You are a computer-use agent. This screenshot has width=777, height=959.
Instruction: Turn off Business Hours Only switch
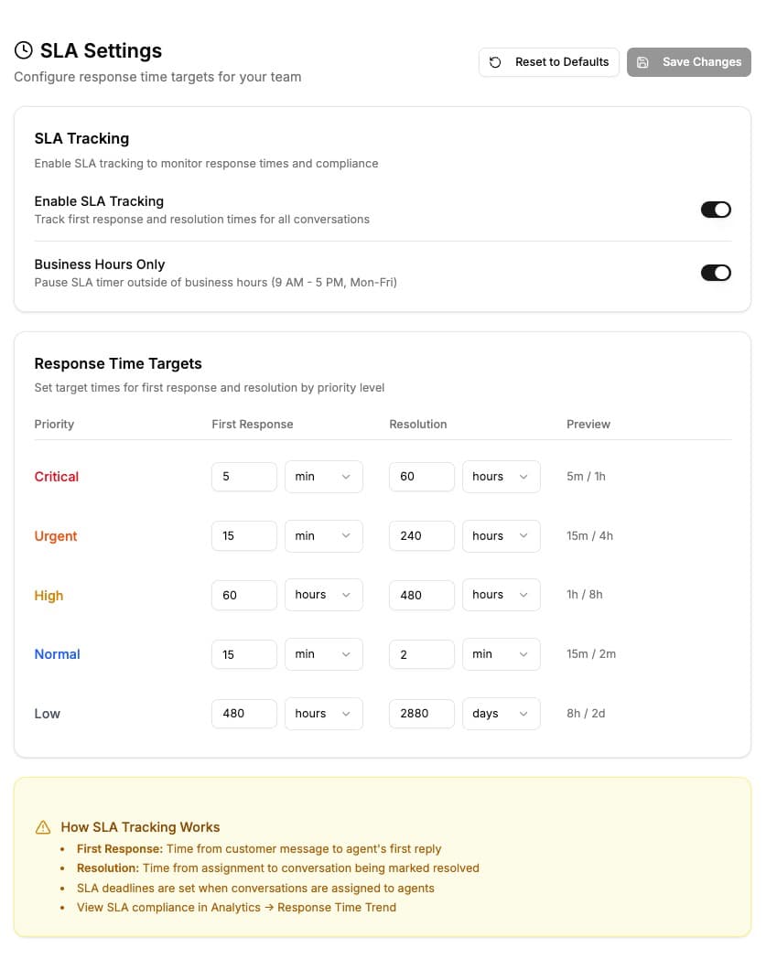[716, 273]
